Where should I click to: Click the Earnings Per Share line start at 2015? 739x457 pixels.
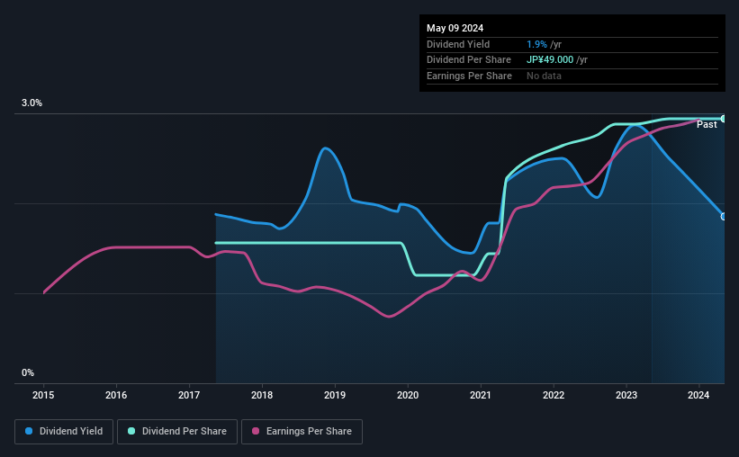pyautogui.click(x=44, y=292)
